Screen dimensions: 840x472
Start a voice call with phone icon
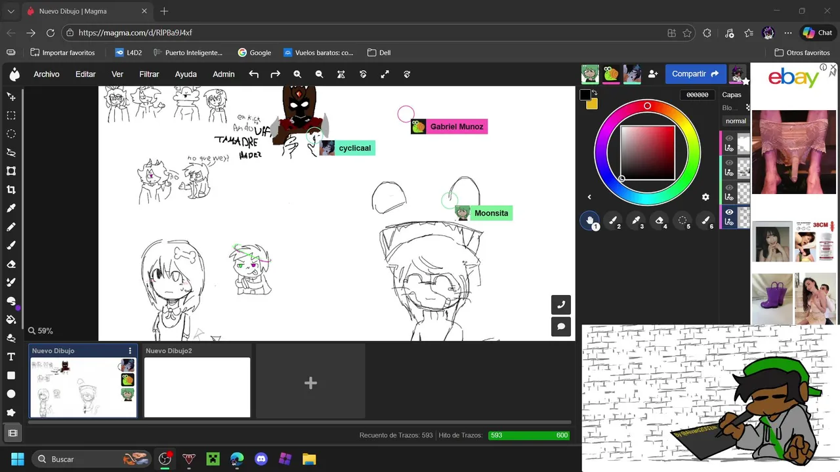click(x=561, y=305)
